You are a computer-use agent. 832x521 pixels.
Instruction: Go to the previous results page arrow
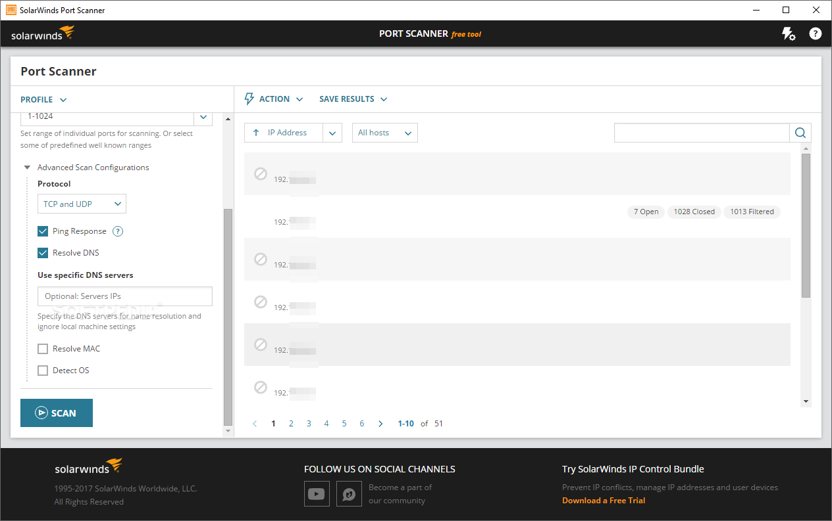pyautogui.click(x=255, y=424)
